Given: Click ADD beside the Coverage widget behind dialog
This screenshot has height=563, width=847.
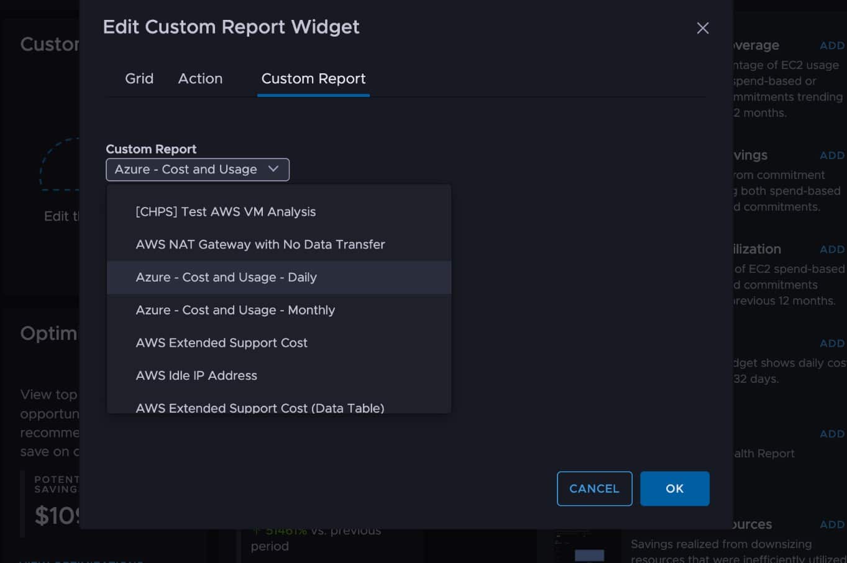Looking at the screenshot, I should tap(832, 45).
